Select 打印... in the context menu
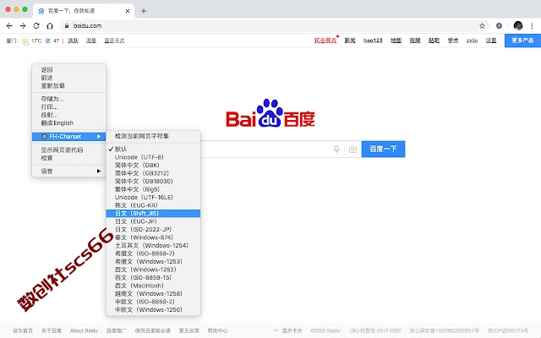541x338 pixels. [x=68, y=107]
